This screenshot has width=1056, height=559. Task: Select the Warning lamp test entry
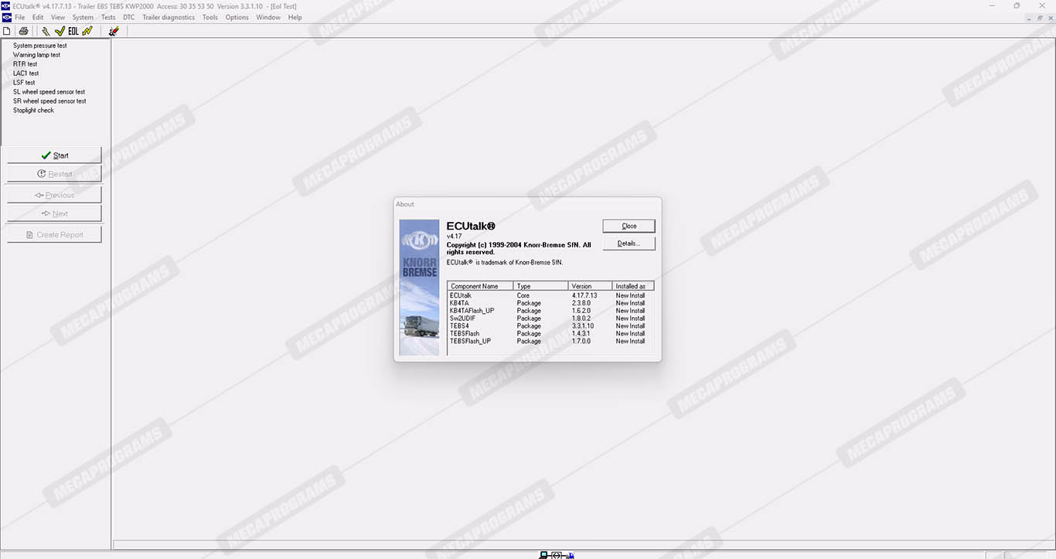click(x=36, y=55)
